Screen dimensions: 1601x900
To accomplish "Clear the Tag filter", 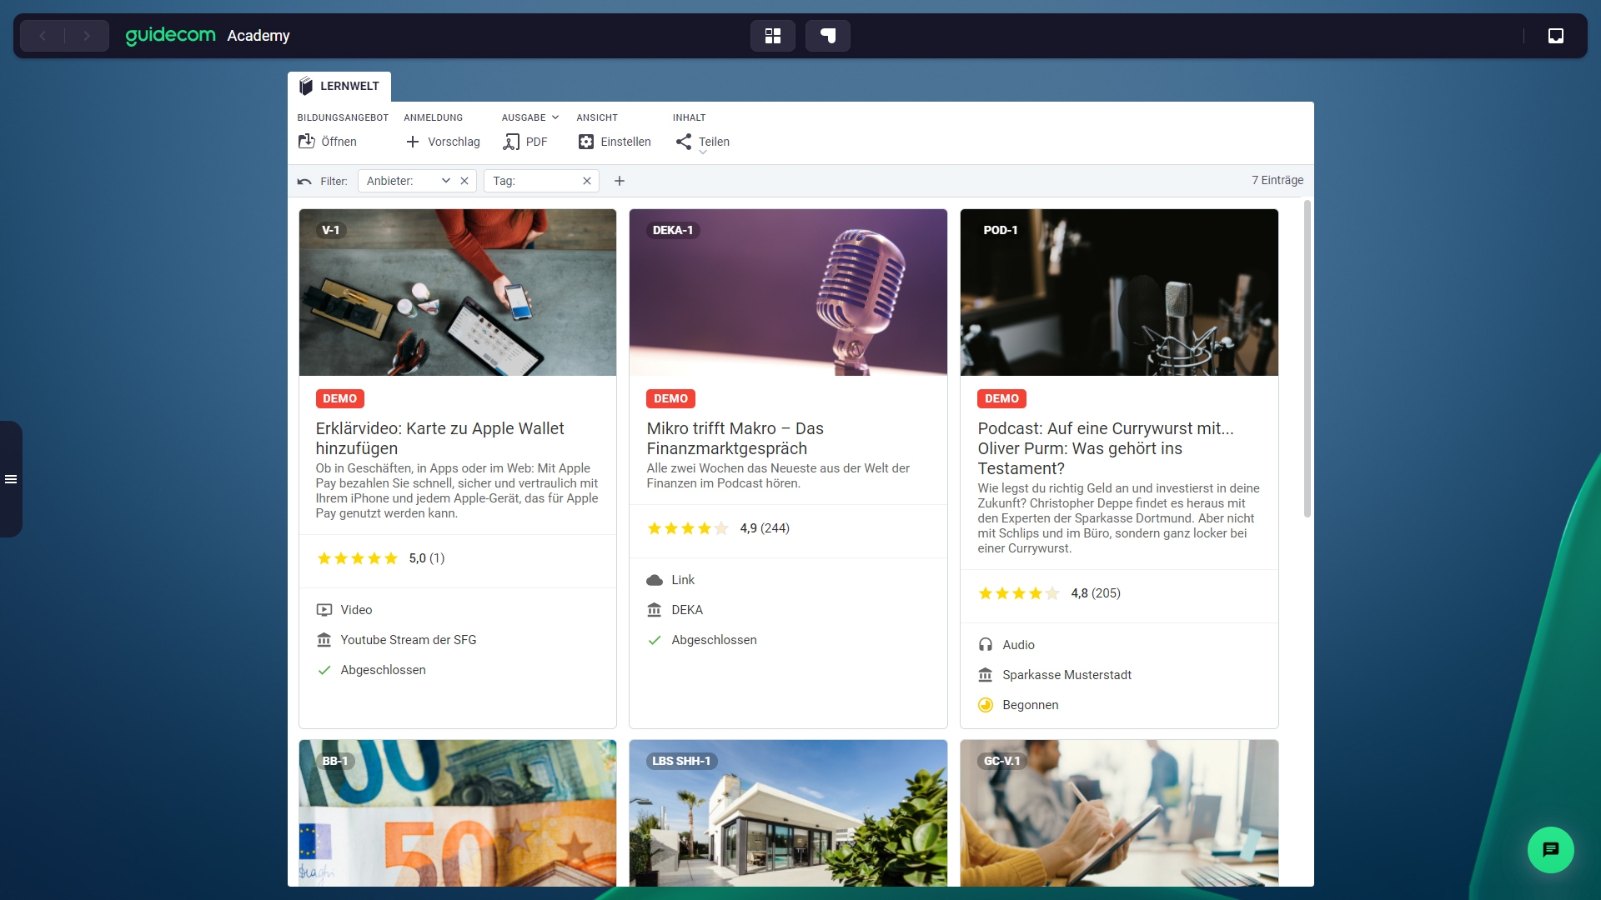I will click(x=587, y=181).
